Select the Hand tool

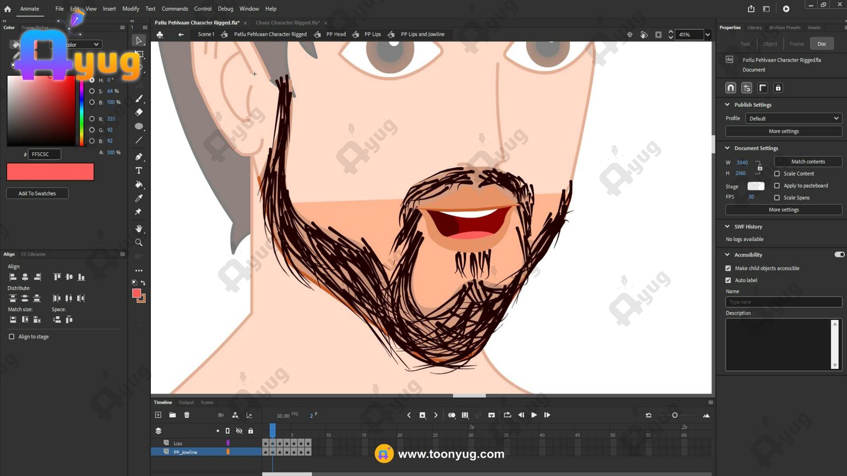(x=139, y=228)
